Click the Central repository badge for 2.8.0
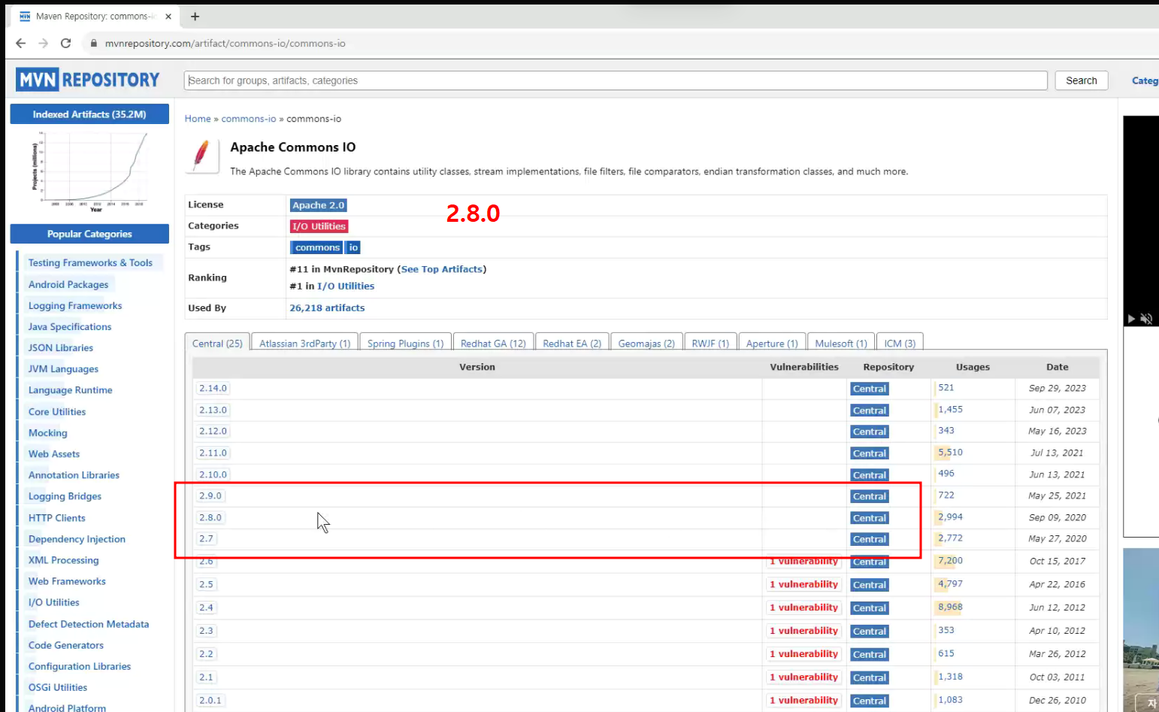The width and height of the screenshot is (1159, 712). point(870,518)
